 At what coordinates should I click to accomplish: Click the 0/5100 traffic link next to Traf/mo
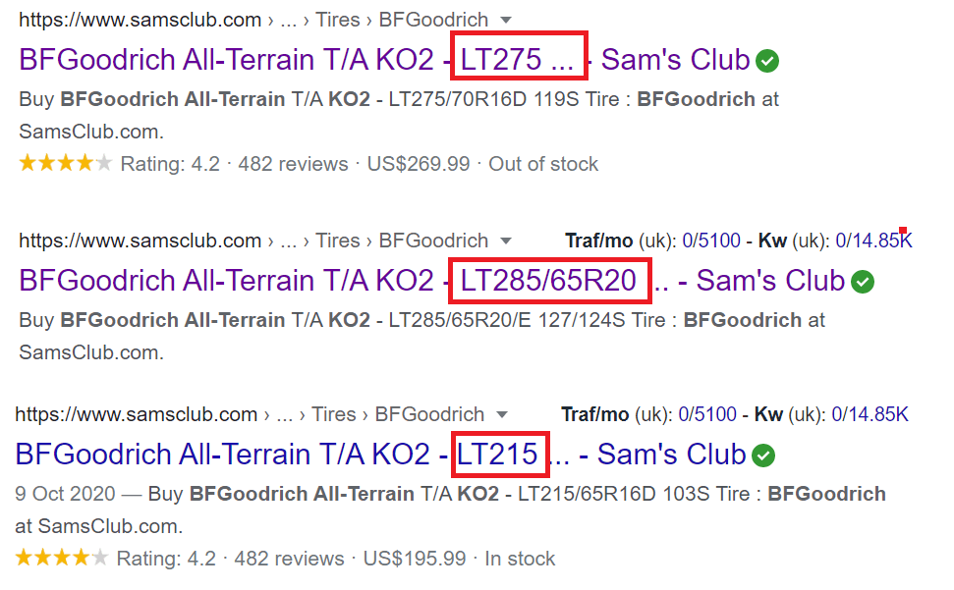click(x=707, y=239)
